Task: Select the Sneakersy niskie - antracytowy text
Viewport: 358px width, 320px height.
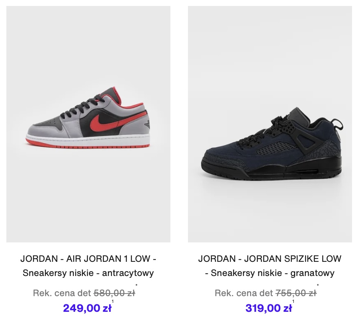Action: coord(88,273)
